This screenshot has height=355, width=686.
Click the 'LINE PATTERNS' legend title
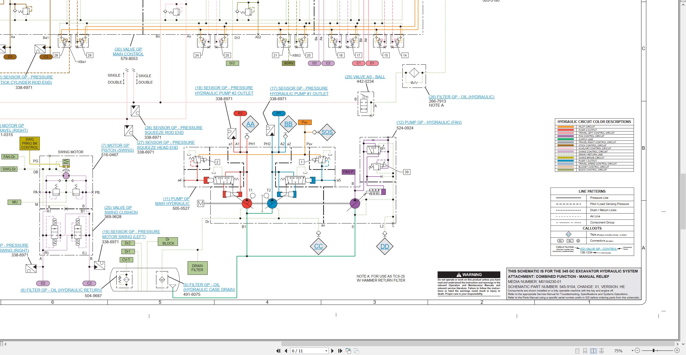click(x=592, y=191)
